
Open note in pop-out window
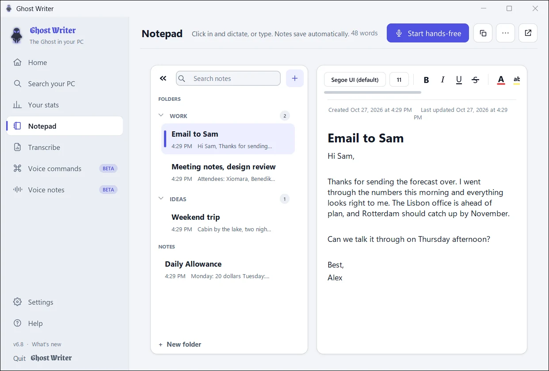pyautogui.click(x=528, y=33)
